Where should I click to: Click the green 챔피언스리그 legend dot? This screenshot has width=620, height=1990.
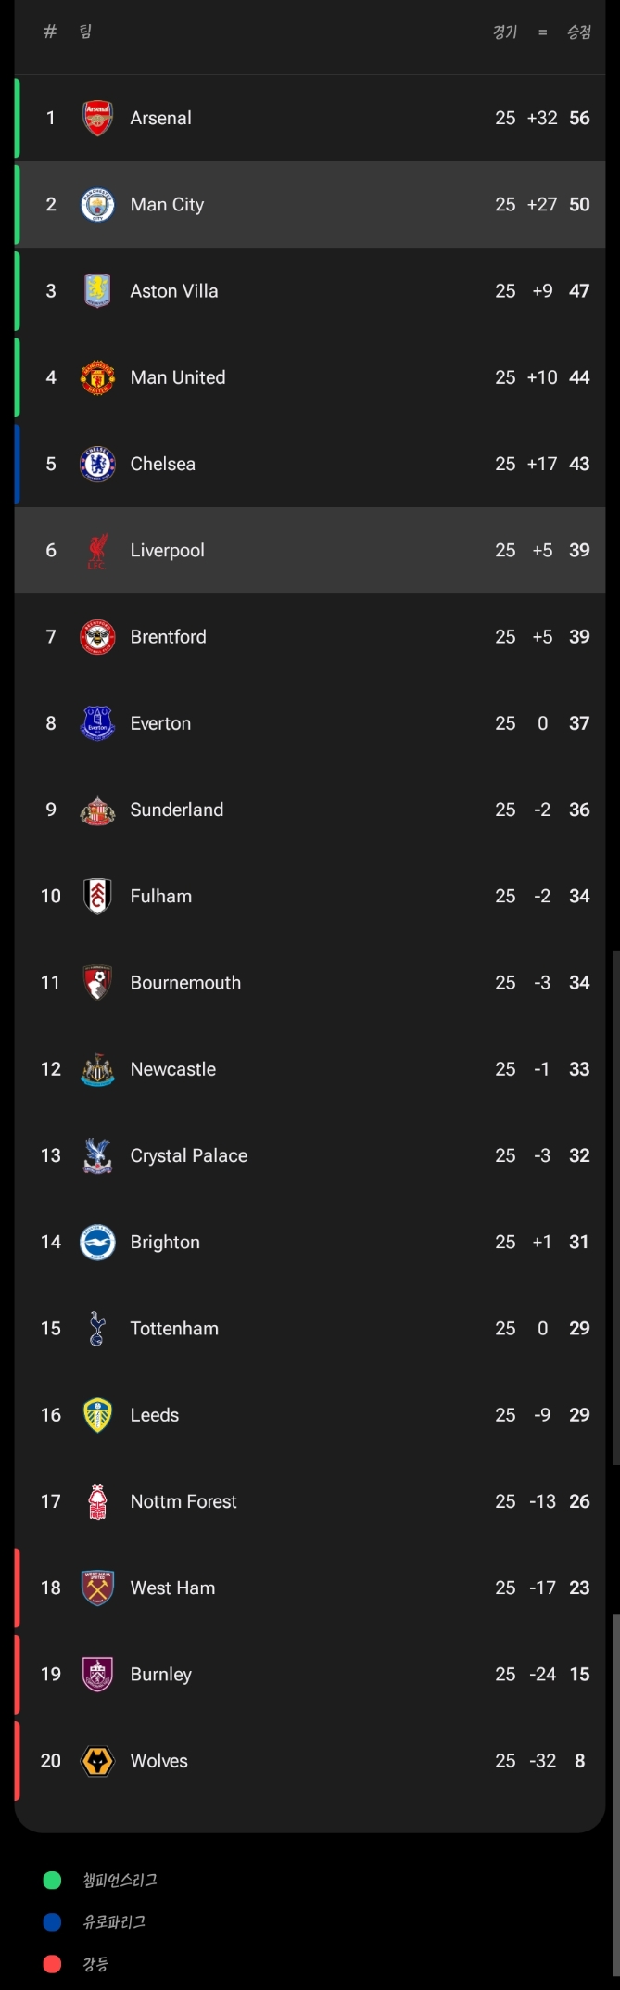(x=52, y=1880)
